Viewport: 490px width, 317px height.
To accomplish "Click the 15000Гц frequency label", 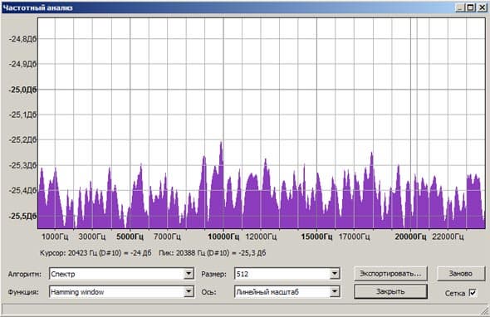I will pos(316,237).
